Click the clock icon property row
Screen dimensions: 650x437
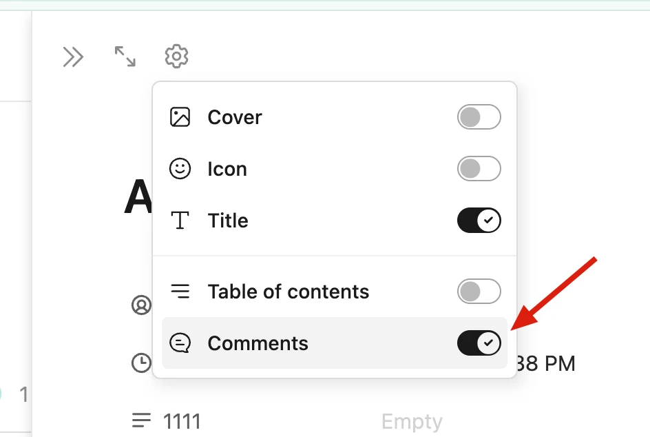141,363
